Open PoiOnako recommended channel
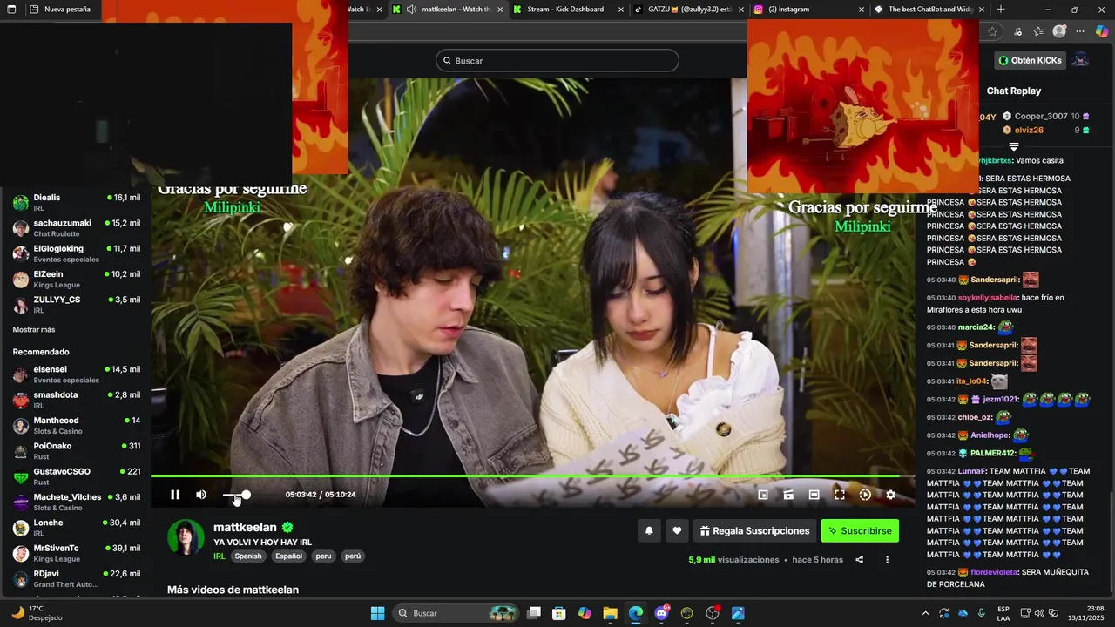1115x627 pixels. tap(76, 450)
